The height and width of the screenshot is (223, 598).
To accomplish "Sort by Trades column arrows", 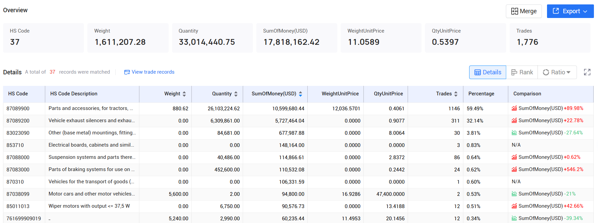I will point(456,94).
